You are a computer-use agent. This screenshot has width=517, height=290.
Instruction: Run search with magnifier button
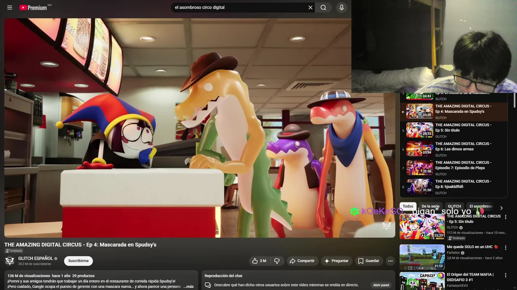(323, 7)
